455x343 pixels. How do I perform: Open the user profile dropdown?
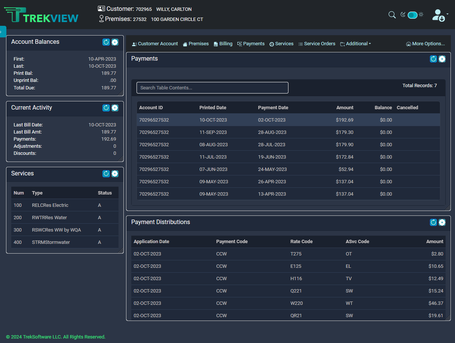pyautogui.click(x=440, y=15)
